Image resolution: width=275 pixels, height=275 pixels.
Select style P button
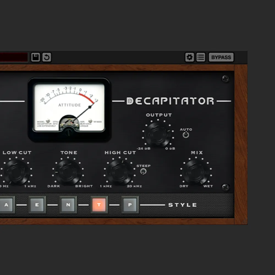(130, 205)
